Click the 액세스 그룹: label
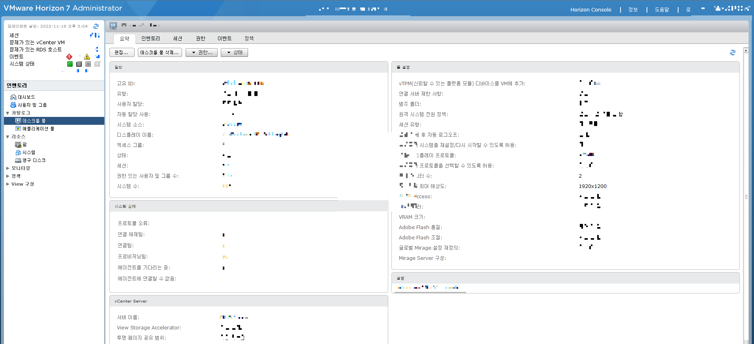This screenshot has height=344, width=754. pos(130,145)
